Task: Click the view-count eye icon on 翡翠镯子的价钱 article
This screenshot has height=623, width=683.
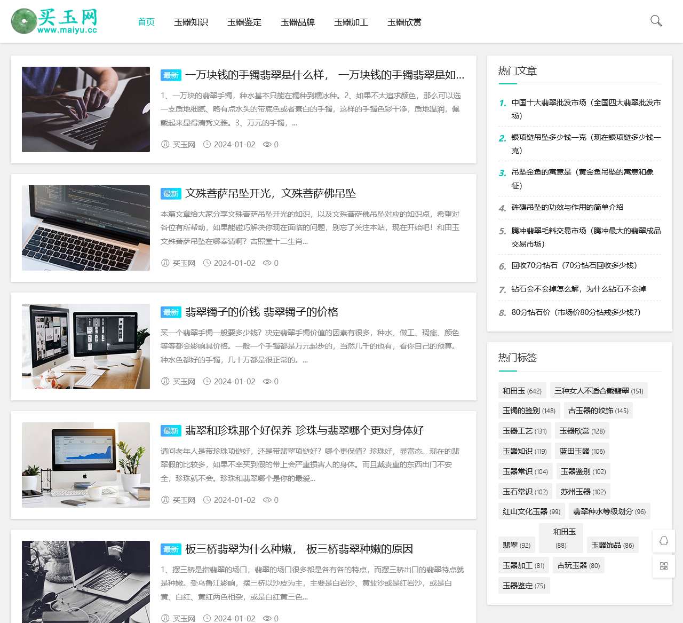Action: [x=267, y=381]
